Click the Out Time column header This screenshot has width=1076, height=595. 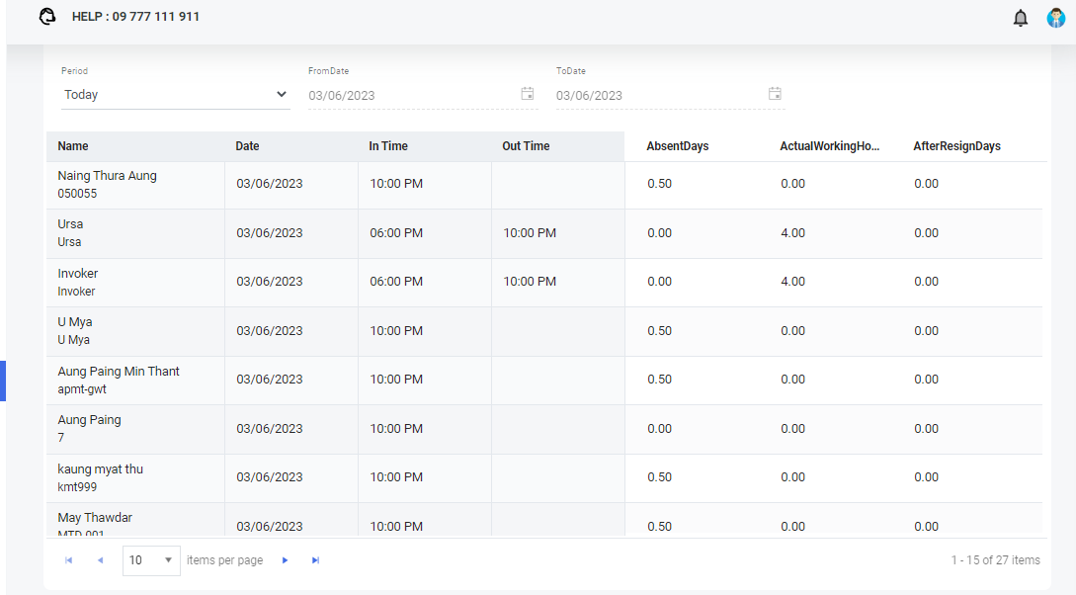pos(526,146)
